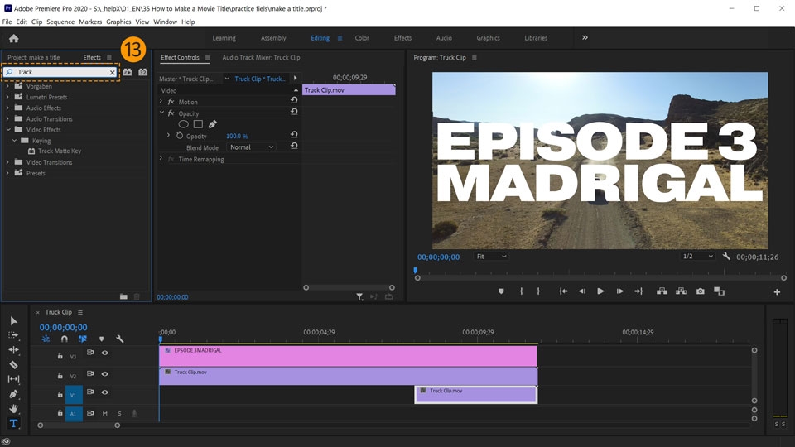Toggle lock on track V2

[x=60, y=374]
